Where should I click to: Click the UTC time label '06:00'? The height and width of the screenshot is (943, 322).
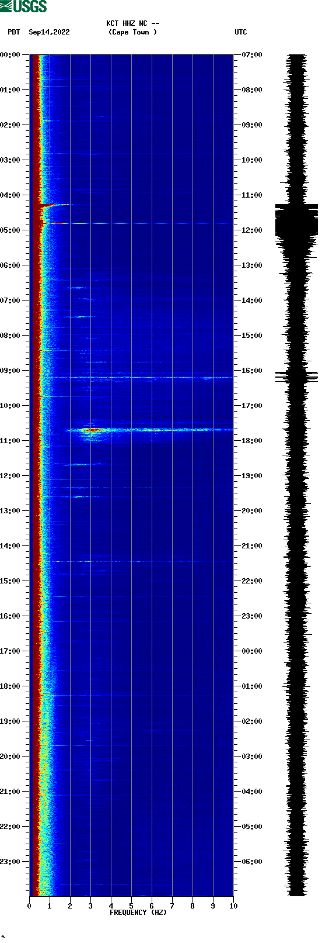click(252, 862)
